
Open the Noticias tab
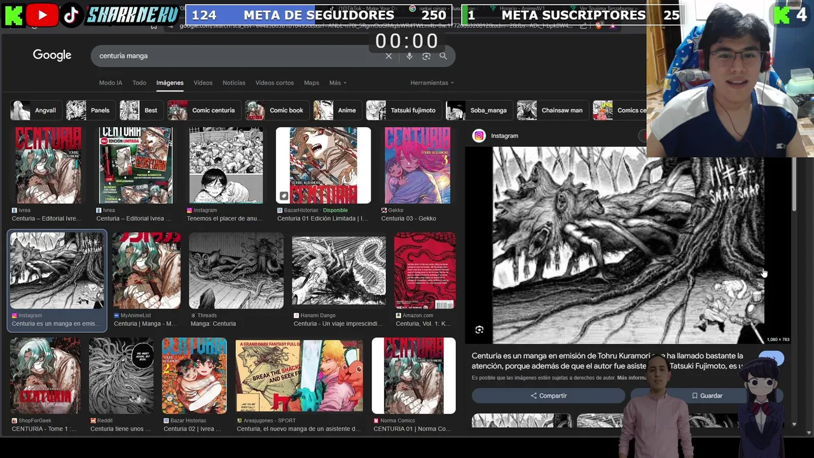234,83
